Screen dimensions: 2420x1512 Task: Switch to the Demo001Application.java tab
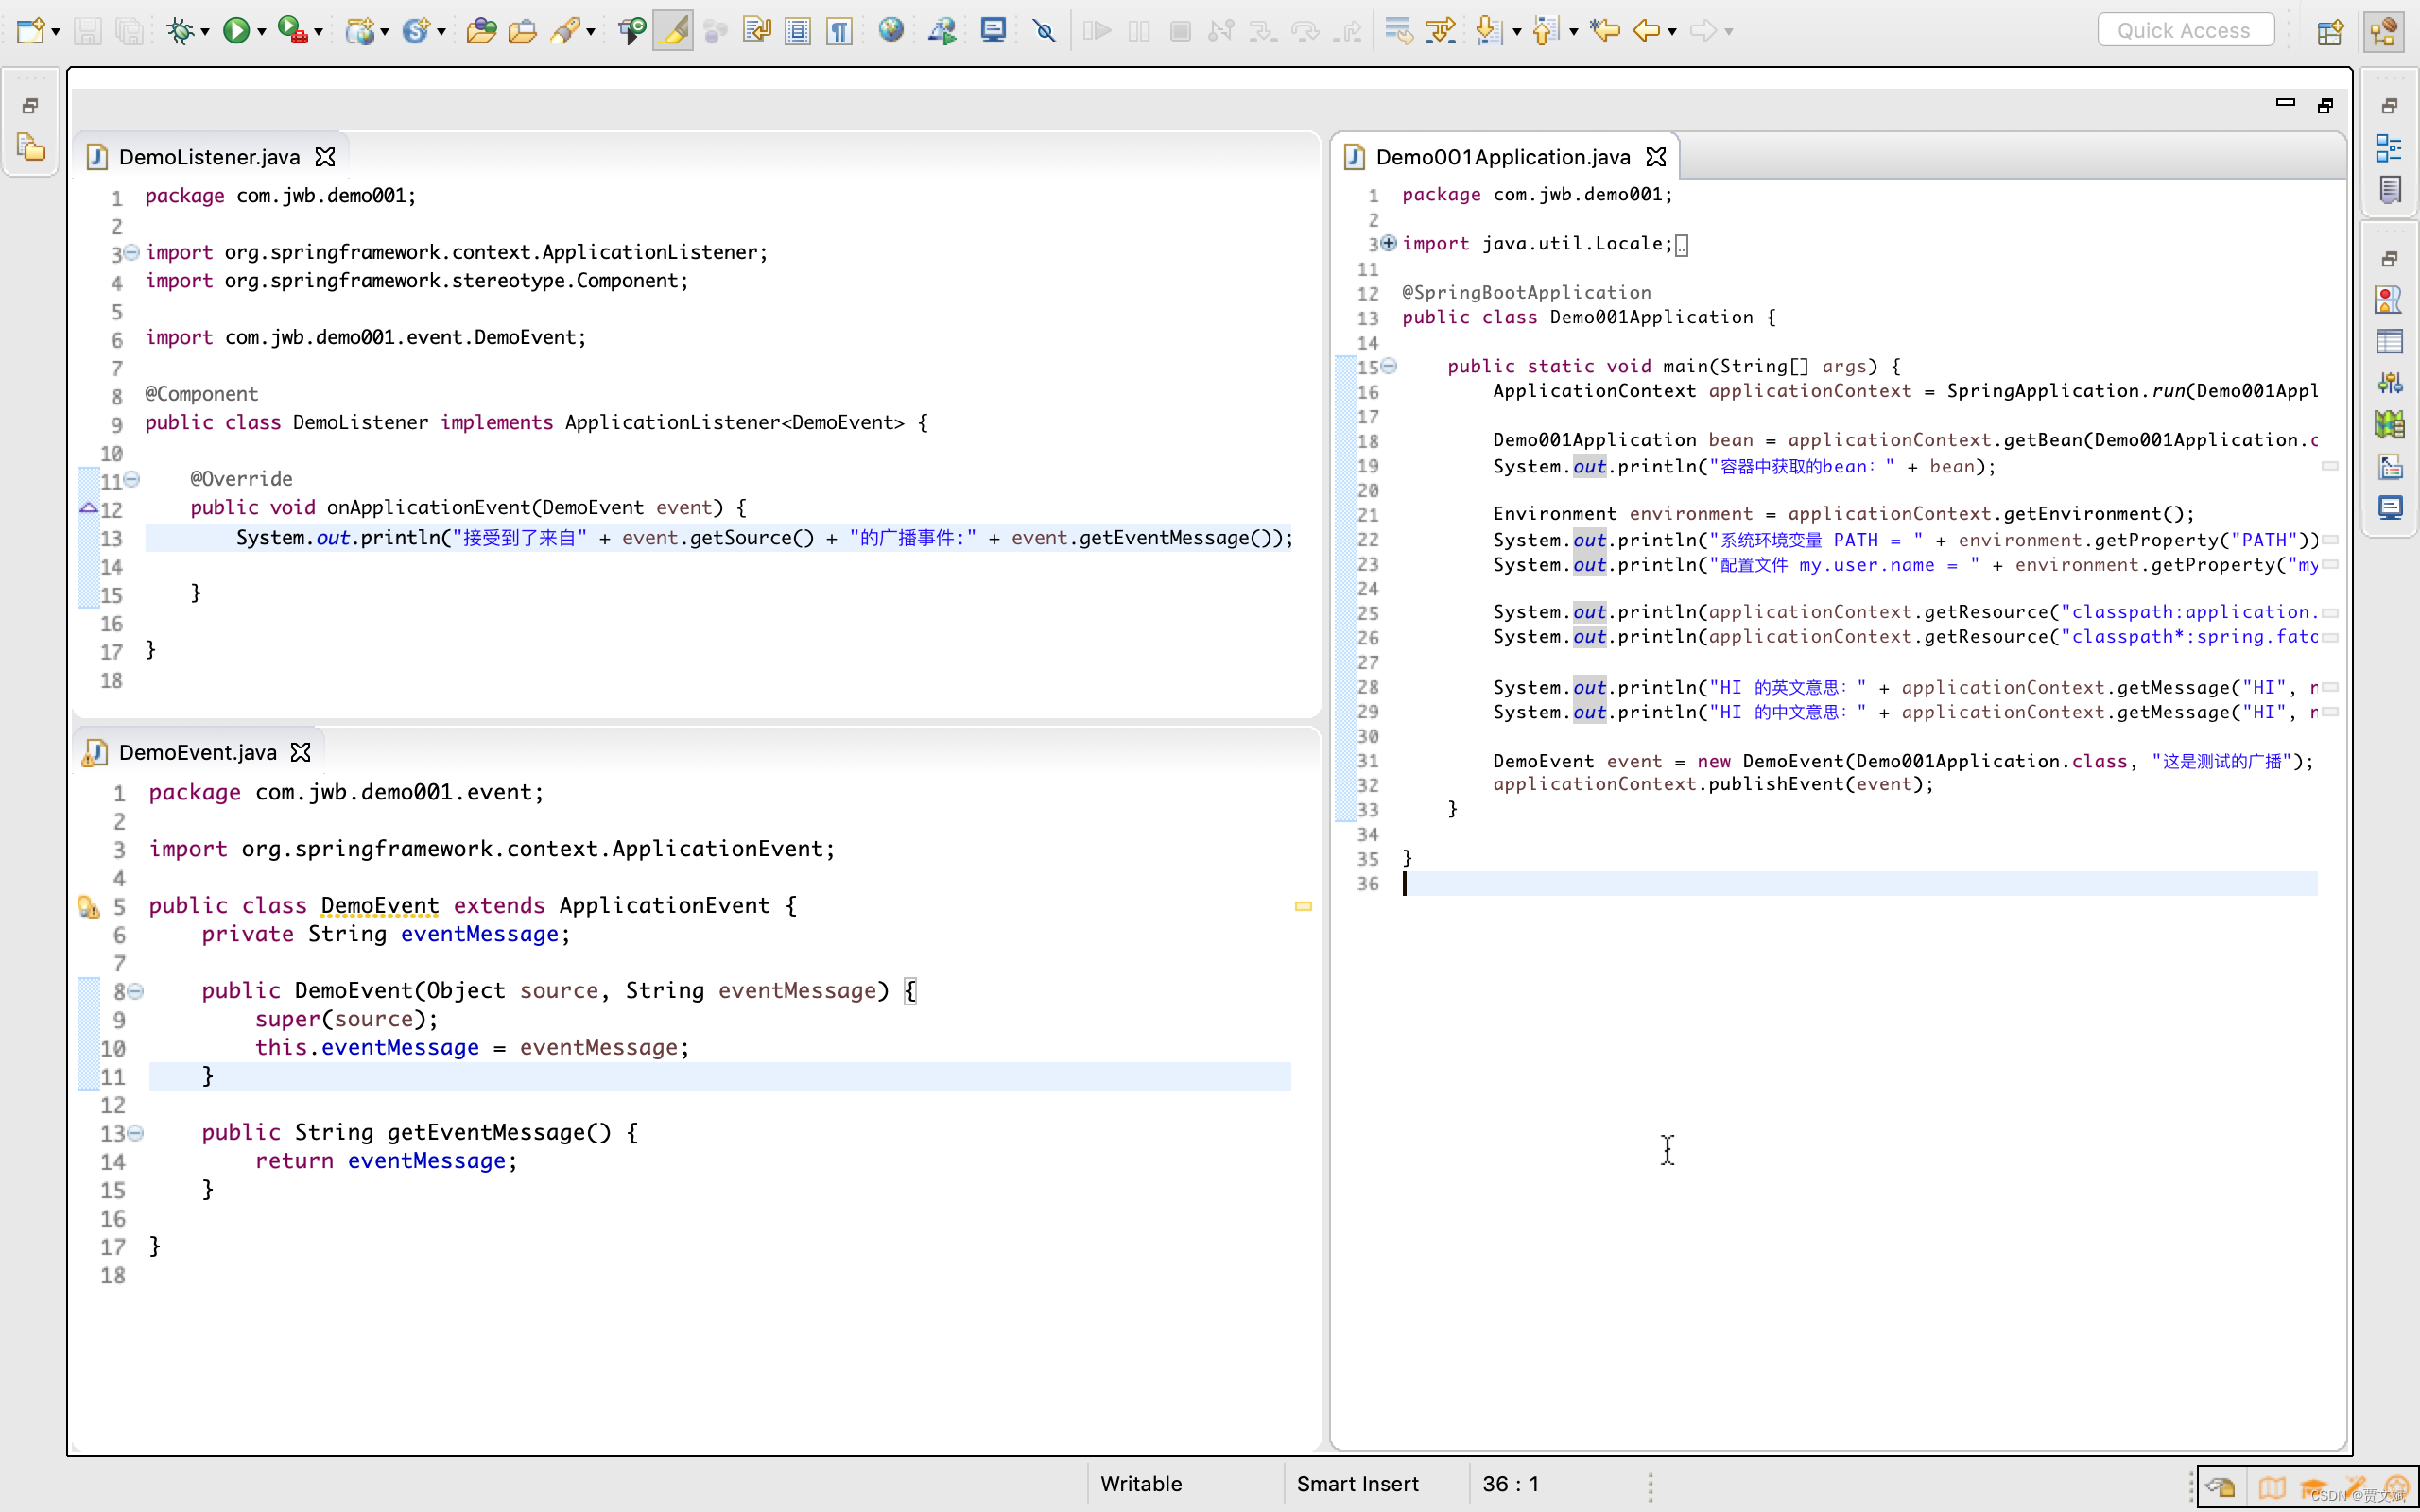pos(1503,157)
